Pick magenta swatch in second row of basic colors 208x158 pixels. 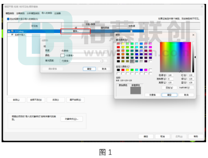150,47
